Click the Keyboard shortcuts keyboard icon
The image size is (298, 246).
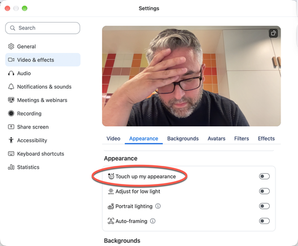pos(11,153)
